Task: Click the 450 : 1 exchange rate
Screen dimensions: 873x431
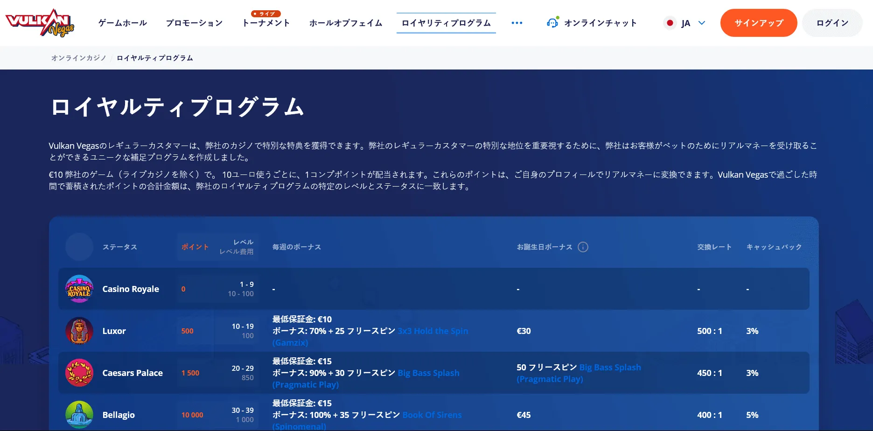Action: click(x=710, y=373)
